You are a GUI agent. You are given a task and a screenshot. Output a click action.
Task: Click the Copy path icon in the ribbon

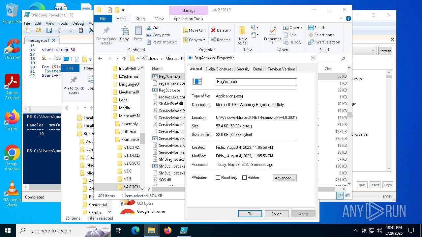tap(149, 35)
